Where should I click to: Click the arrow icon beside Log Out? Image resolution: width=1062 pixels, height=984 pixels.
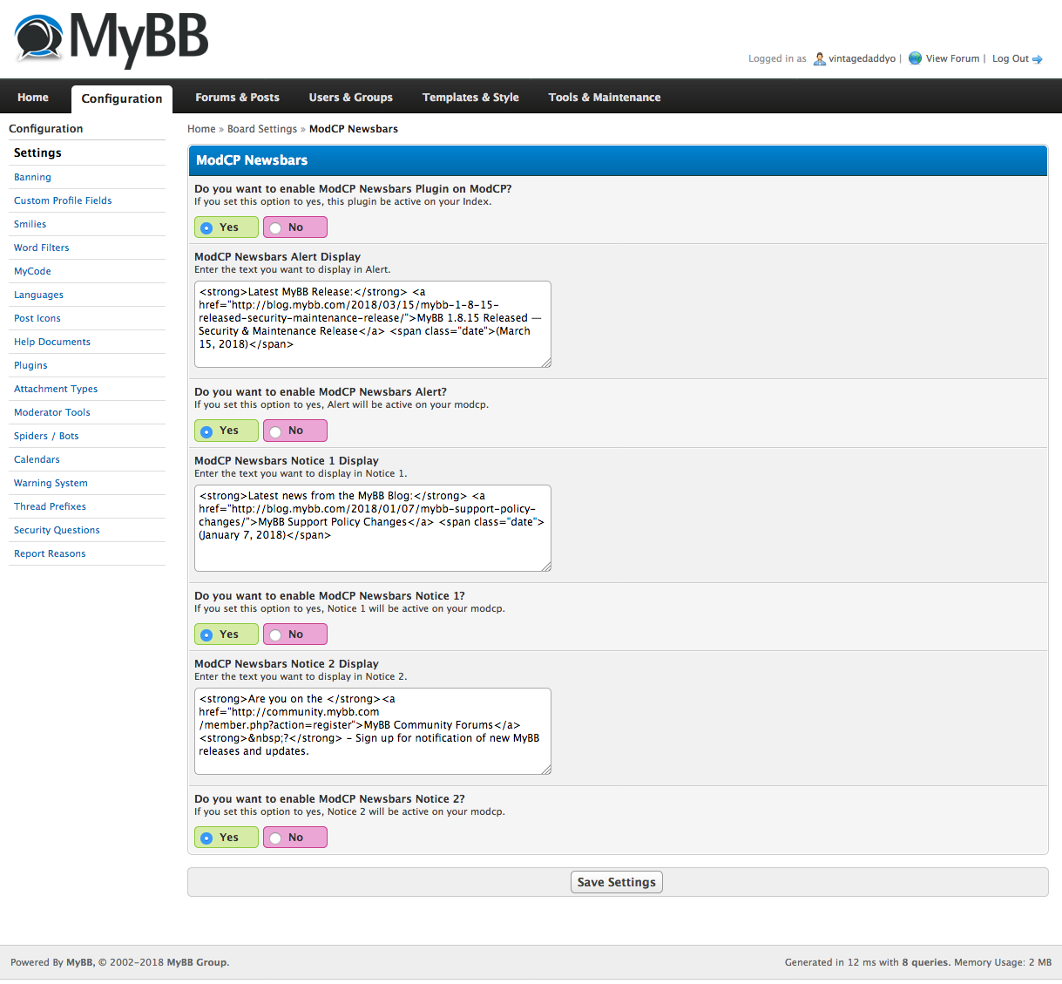[1038, 59]
